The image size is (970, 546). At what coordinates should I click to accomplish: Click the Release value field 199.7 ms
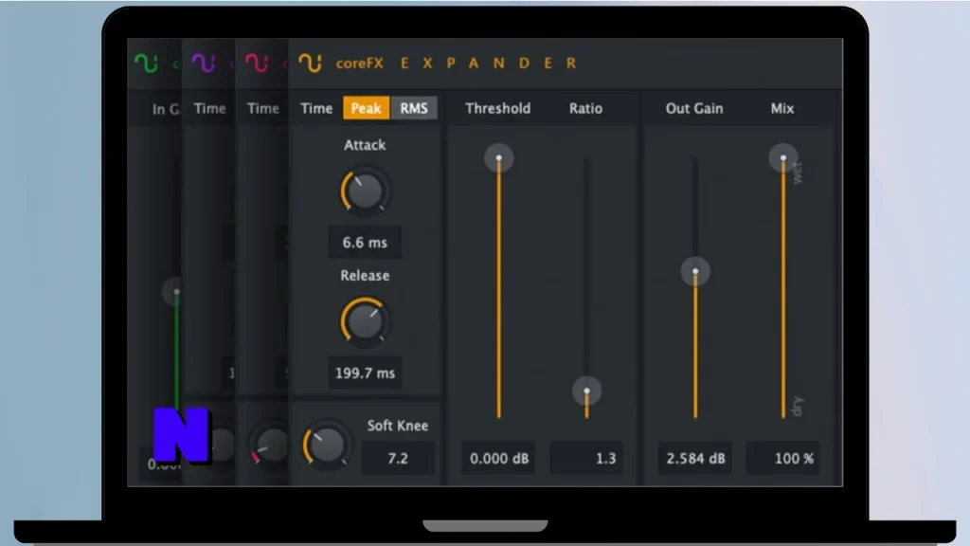365,373
